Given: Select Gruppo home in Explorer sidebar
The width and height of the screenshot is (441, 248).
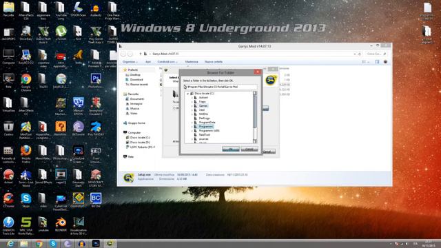Looking at the screenshot, I should (136, 123).
